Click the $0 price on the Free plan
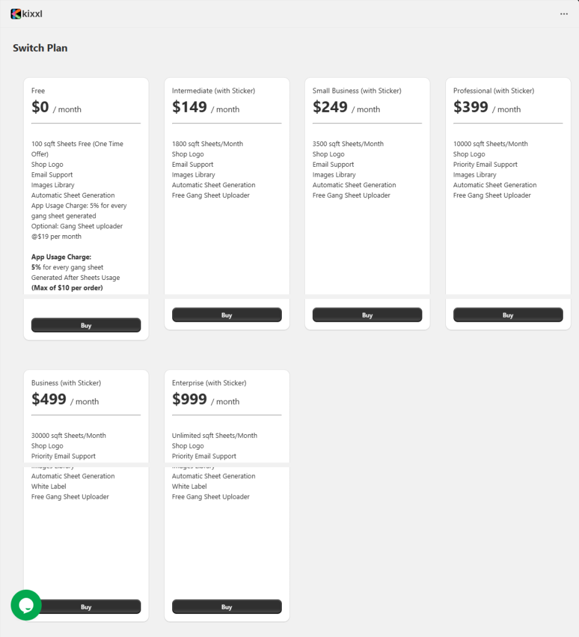Viewport: 579px width, 637px height. 40,107
